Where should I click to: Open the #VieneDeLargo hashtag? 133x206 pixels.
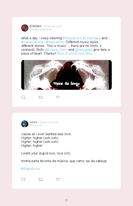point(33,42)
